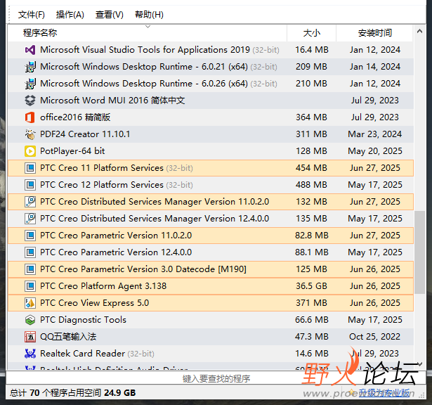
Task: Click PTC Creo 12 Platform Services icon
Action: (x=30, y=185)
